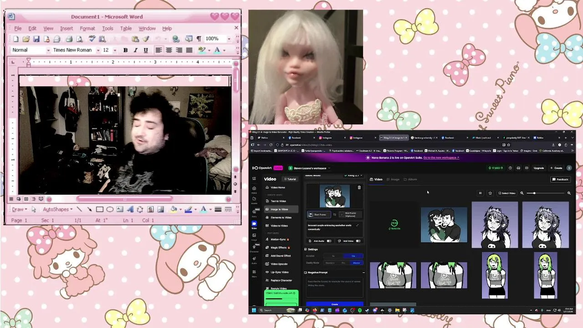Switch to the Album tab in OpenArt gallery
This screenshot has height=328, width=583.
click(410, 179)
